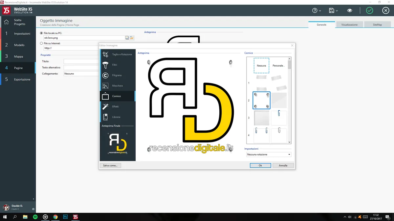Viewport: 394px width, 221px height.
Task: Click the Titolo input field
Action: (81, 61)
